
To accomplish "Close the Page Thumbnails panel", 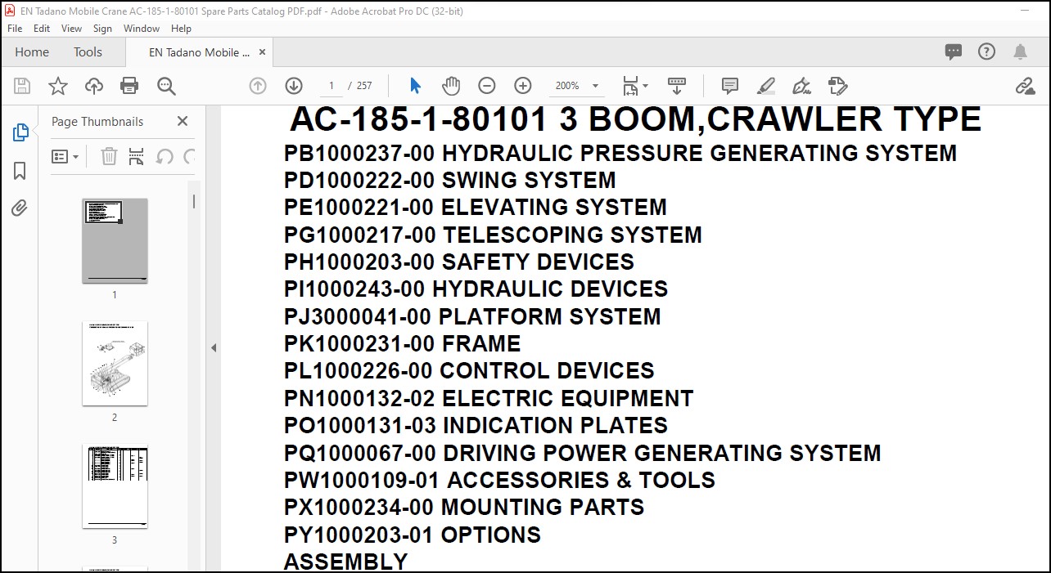I will point(183,121).
